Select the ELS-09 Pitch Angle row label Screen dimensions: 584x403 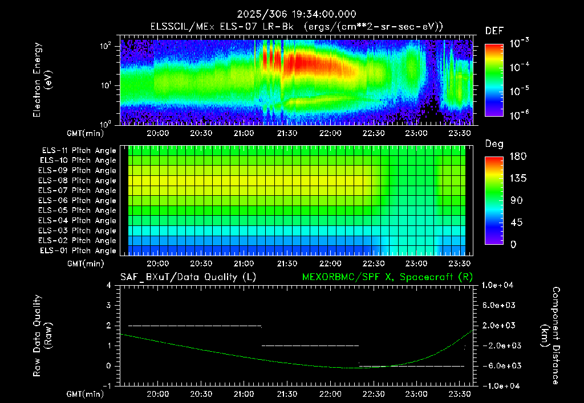(77, 171)
